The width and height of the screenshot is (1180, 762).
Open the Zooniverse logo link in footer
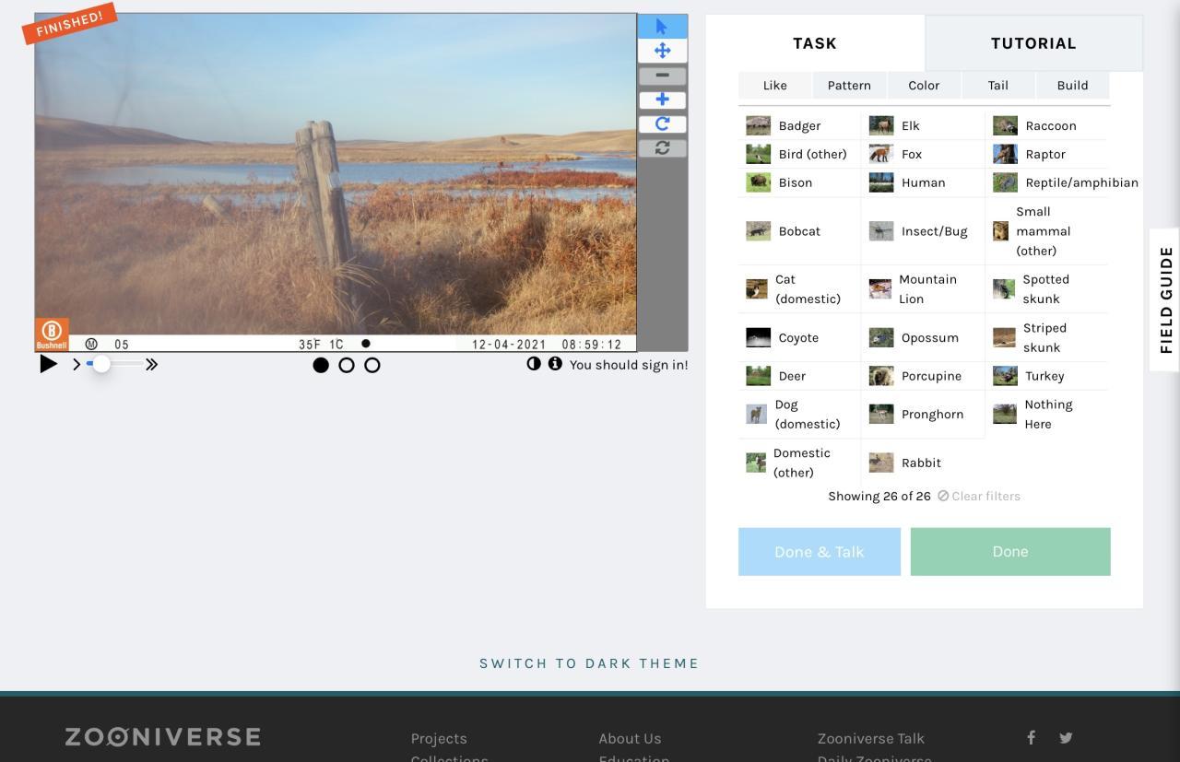click(x=163, y=737)
